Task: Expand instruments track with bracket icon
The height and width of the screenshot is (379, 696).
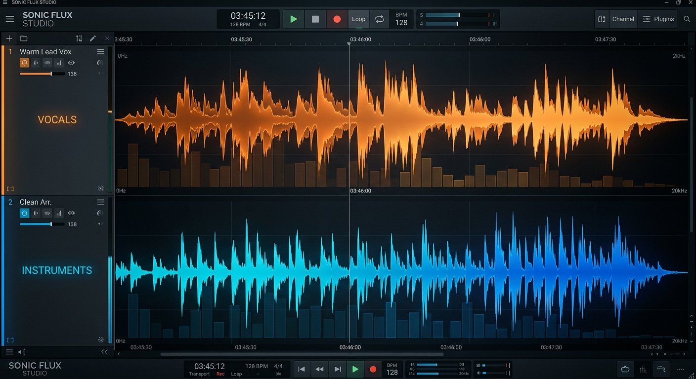Action: point(10,340)
